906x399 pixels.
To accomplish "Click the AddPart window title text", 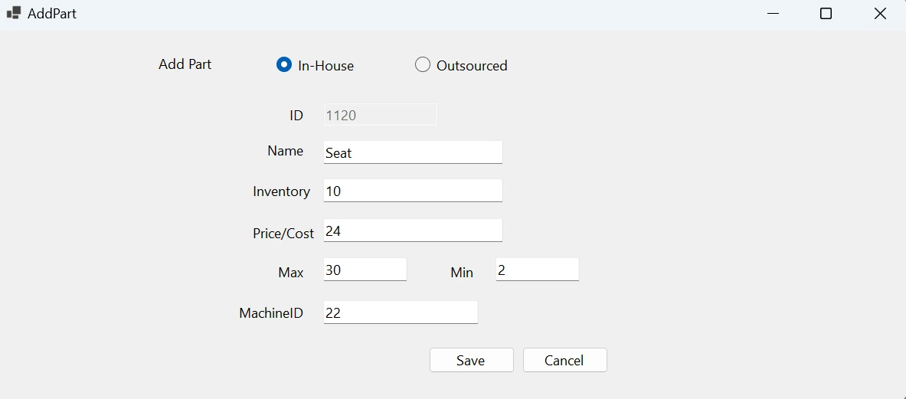I will click(x=52, y=13).
